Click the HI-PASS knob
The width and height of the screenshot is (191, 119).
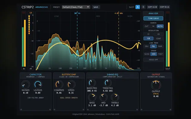click(x=26, y=84)
